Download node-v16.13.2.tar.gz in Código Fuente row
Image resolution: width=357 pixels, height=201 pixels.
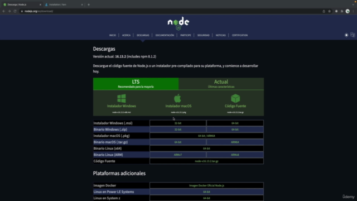tap(206, 161)
